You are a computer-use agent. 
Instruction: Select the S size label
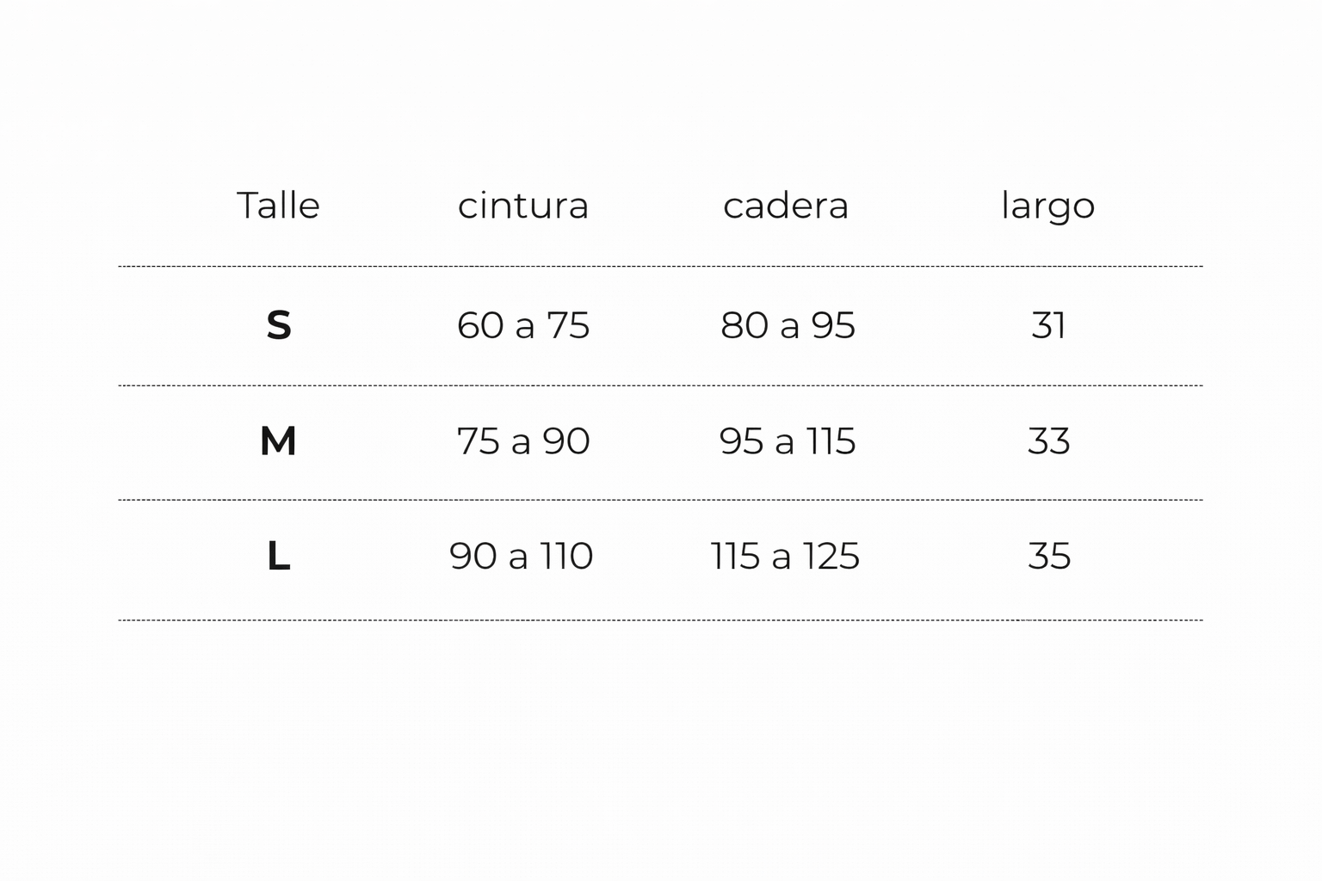[x=278, y=325]
